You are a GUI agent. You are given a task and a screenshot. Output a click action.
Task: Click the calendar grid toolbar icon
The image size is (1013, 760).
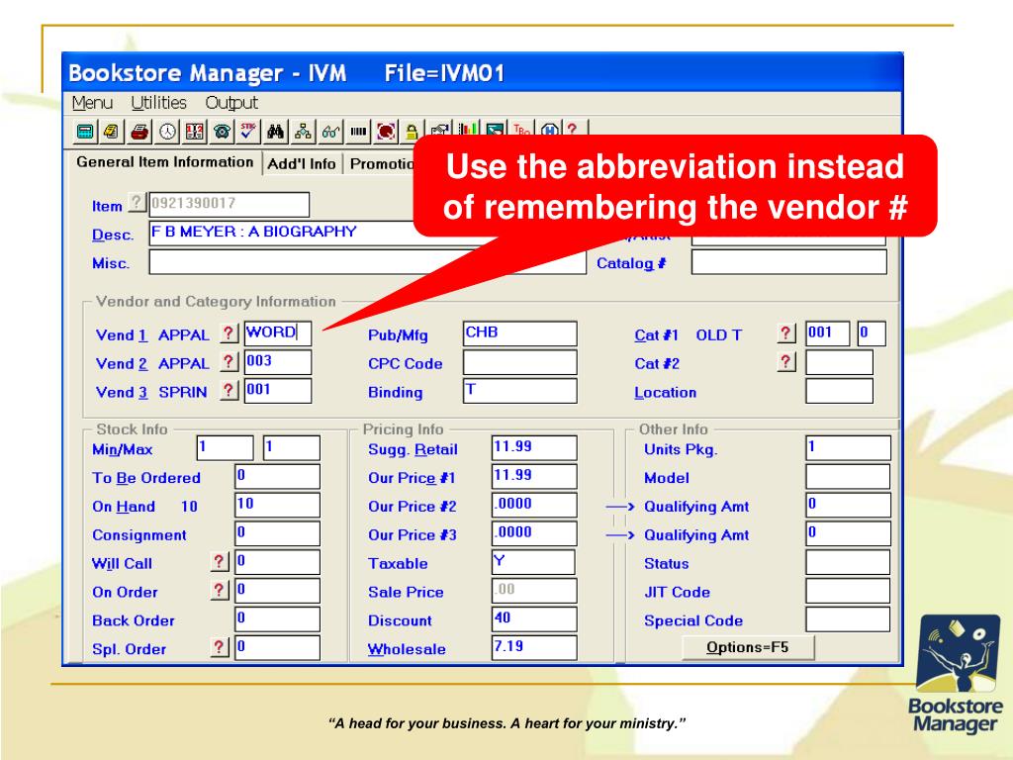coord(195,132)
